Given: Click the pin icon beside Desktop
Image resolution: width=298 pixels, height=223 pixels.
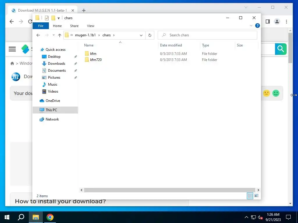Looking at the screenshot, I should [x=75, y=57].
